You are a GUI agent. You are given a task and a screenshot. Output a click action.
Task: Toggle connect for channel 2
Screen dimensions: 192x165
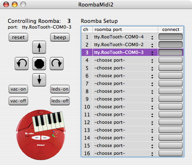[x=170, y=45]
